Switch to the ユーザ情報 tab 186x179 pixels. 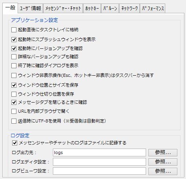click(x=31, y=9)
